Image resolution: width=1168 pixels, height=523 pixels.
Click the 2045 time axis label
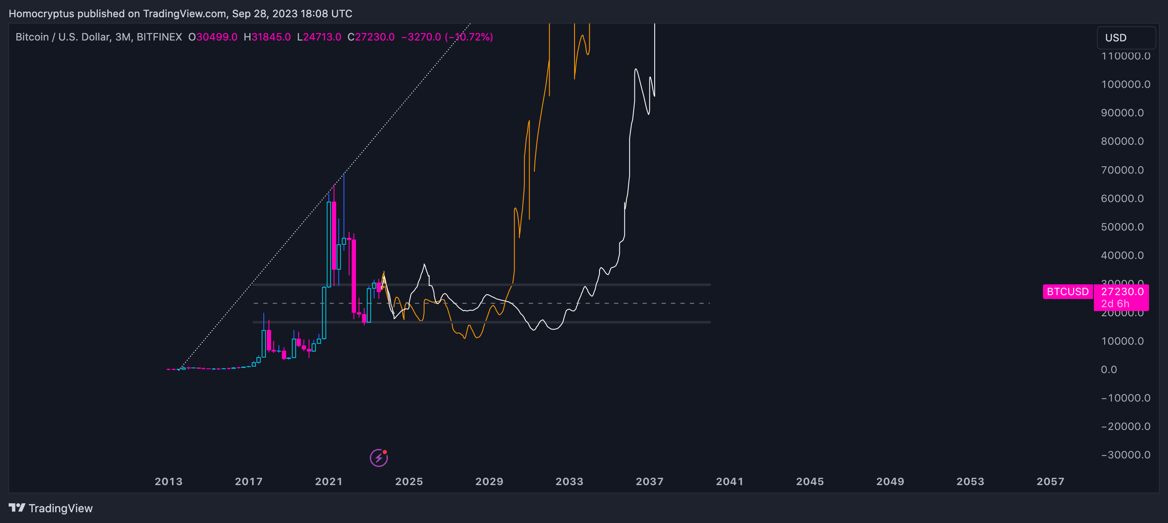tap(810, 481)
